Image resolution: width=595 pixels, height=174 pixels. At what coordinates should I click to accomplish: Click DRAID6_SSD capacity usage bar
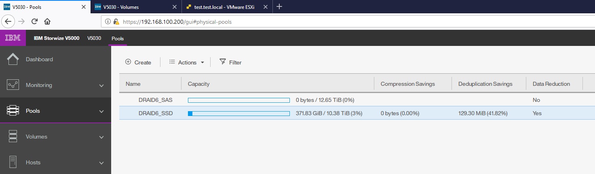[238, 114]
